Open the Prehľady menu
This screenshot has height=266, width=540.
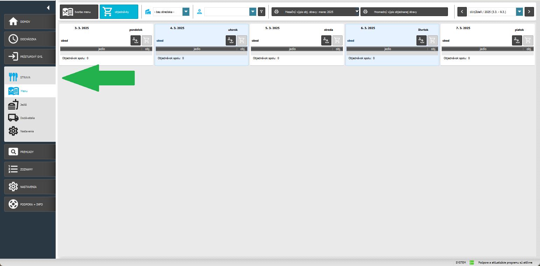coord(30,152)
